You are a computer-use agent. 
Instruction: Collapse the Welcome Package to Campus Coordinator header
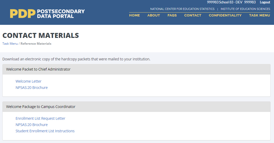coord(41,107)
